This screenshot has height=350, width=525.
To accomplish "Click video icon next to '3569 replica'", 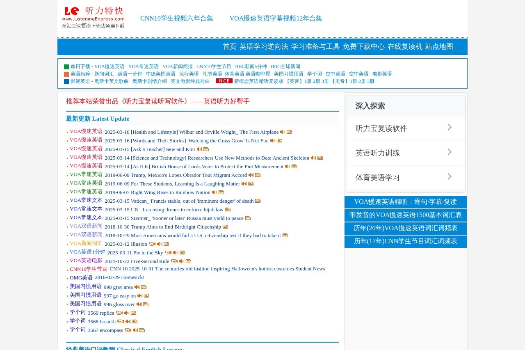I will pyautogui.click(x=119, y=313).
